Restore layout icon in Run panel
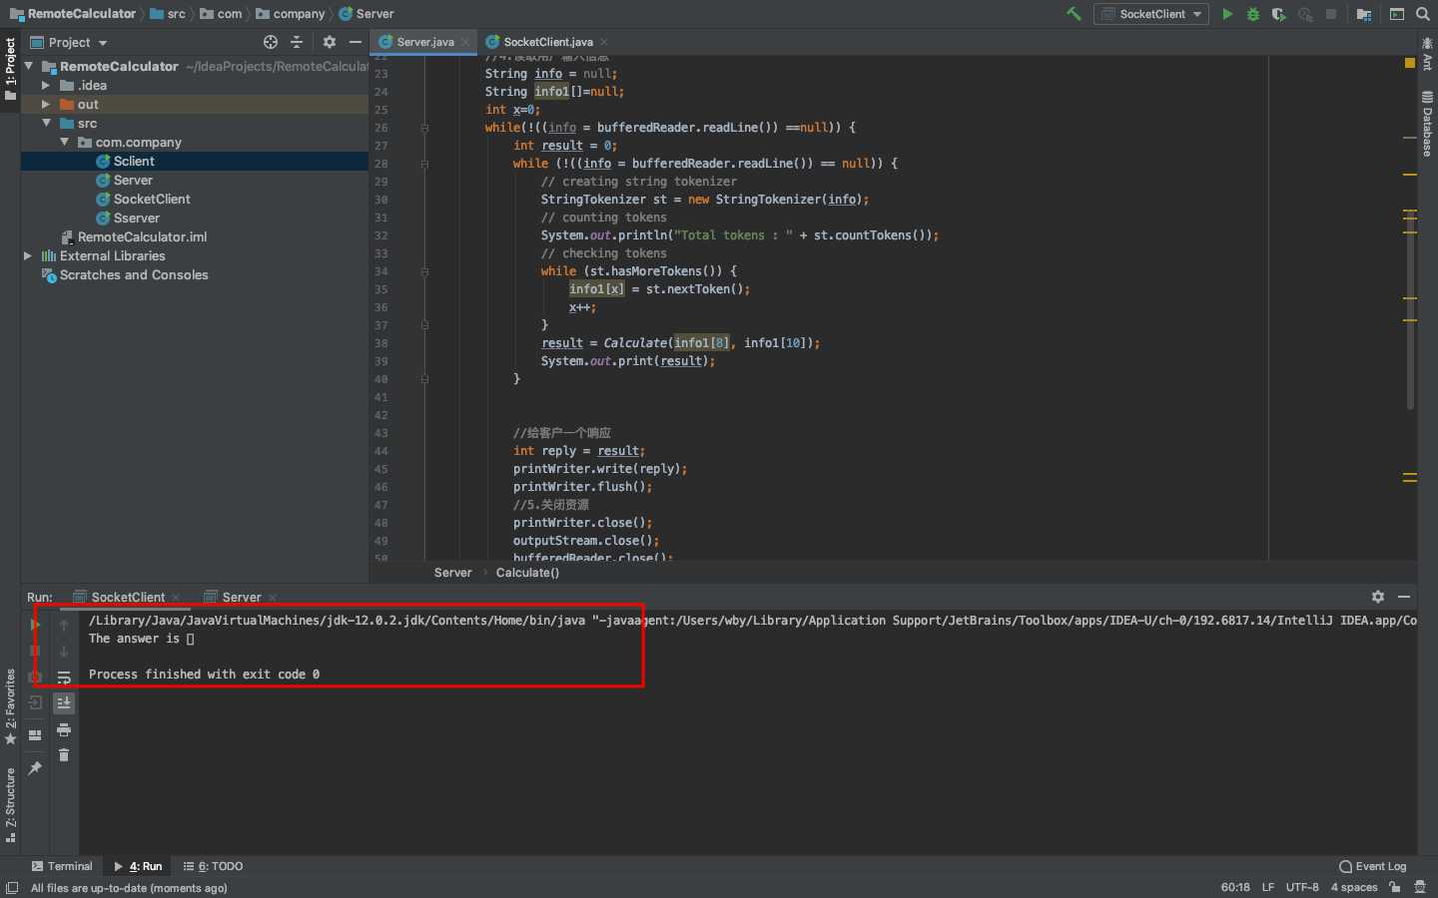This screenshot has height=898, width=1438. [35, 735]
